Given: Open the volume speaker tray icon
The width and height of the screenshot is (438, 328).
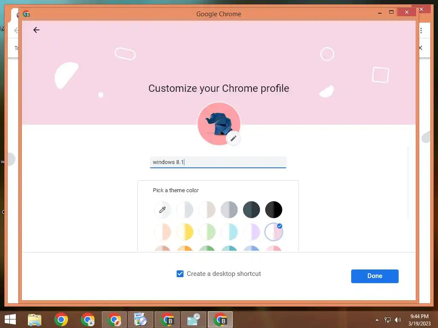Looking at the screenshot, I should (397, 320).
